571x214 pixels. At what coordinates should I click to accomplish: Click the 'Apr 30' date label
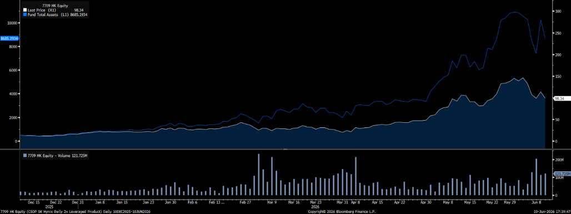coord(427,201)
